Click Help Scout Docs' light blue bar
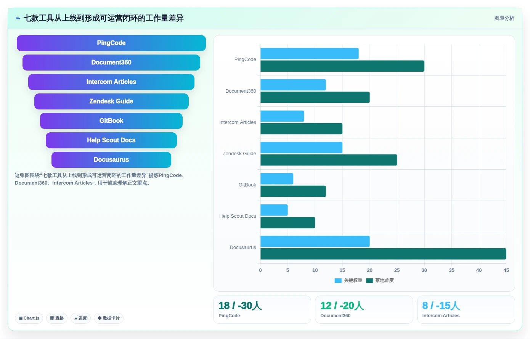530x339 pixels. point(274,210)
